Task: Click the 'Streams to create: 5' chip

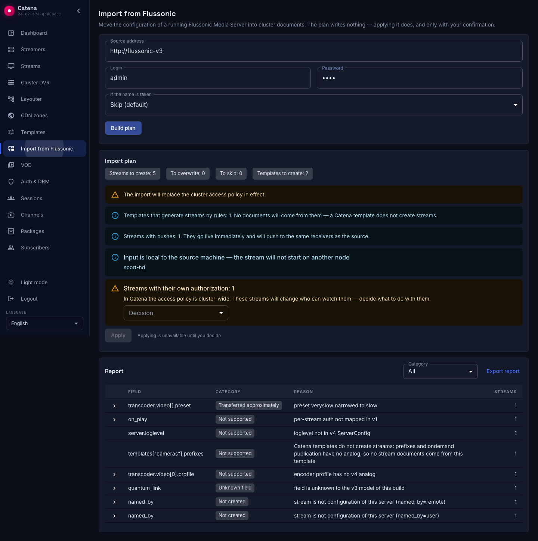Action: pyautogui.click(x=133, y=173)
